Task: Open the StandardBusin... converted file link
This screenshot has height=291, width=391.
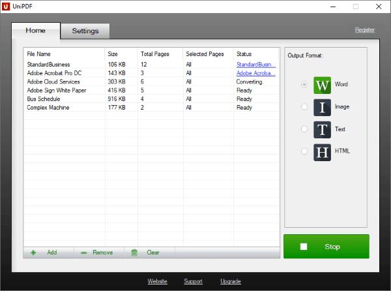Action: pyautogui.click(x=256, y=65)
